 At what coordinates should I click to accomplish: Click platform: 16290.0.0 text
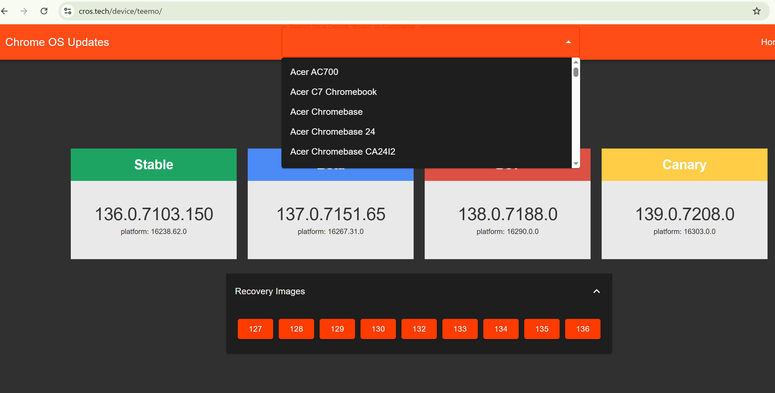click(508, 231)
